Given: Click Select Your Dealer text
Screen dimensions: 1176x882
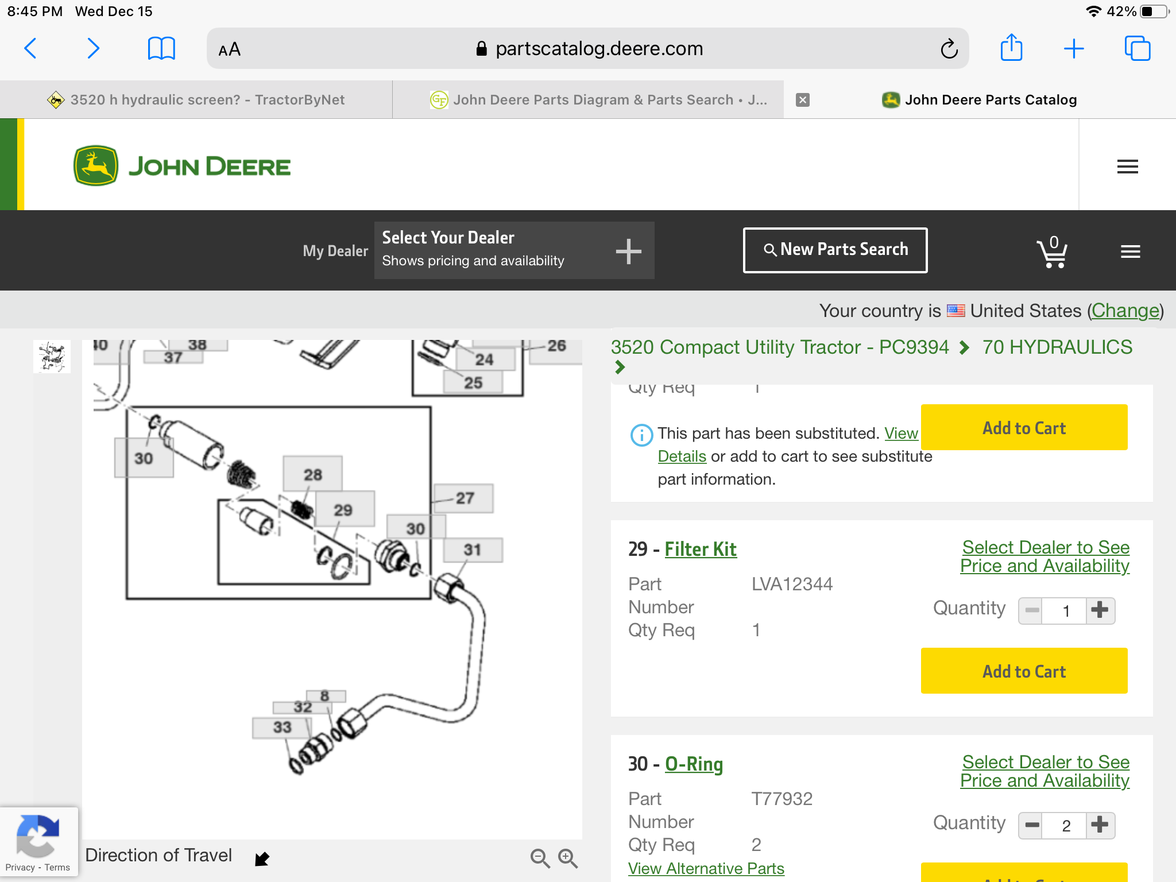Looking at the screenshot, I should point(448,237).
